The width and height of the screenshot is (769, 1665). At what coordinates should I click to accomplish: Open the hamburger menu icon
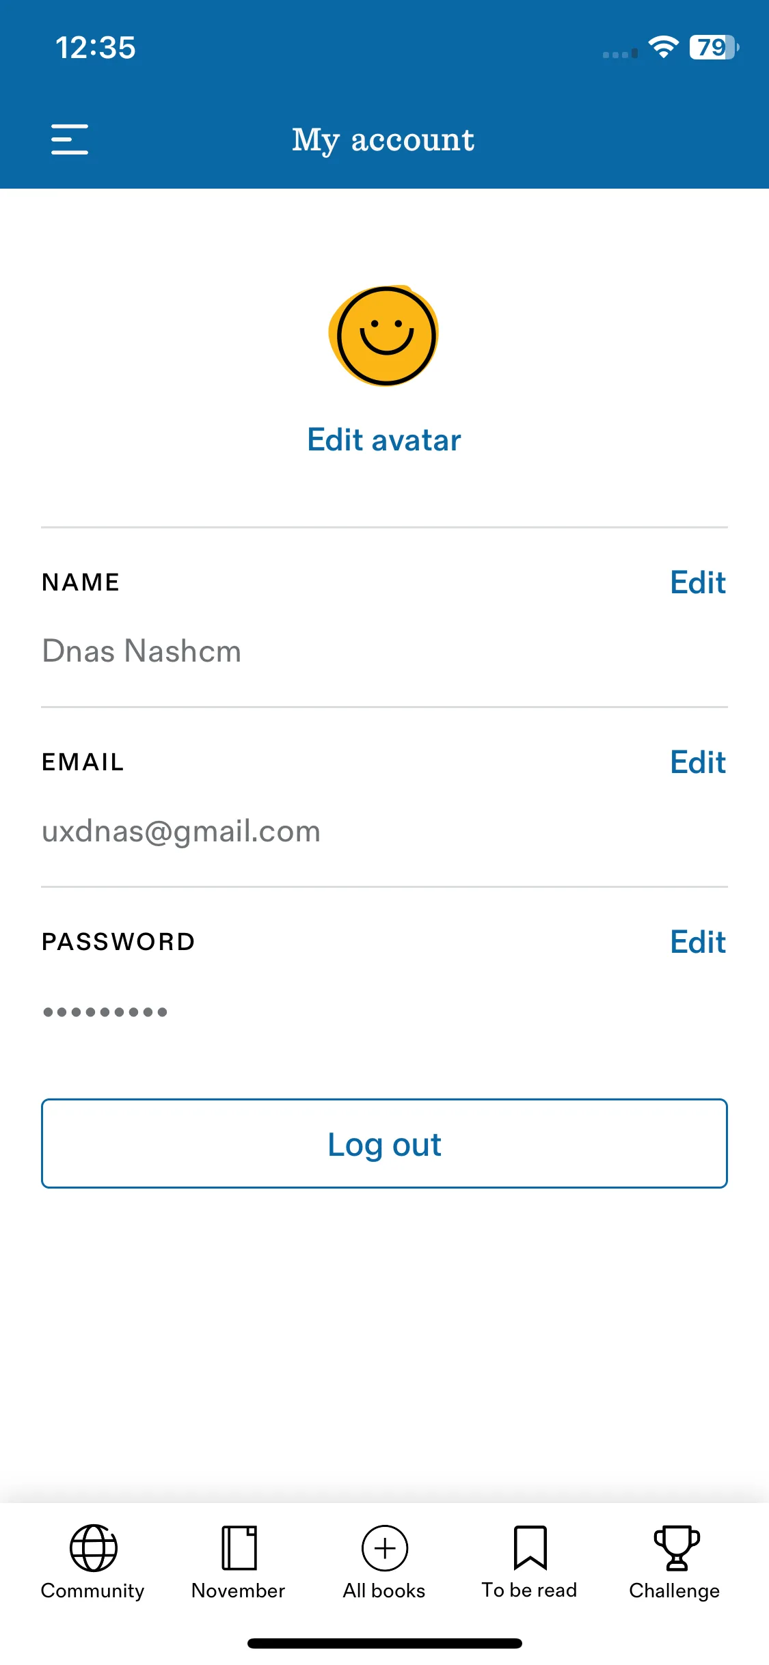[70, 139]
